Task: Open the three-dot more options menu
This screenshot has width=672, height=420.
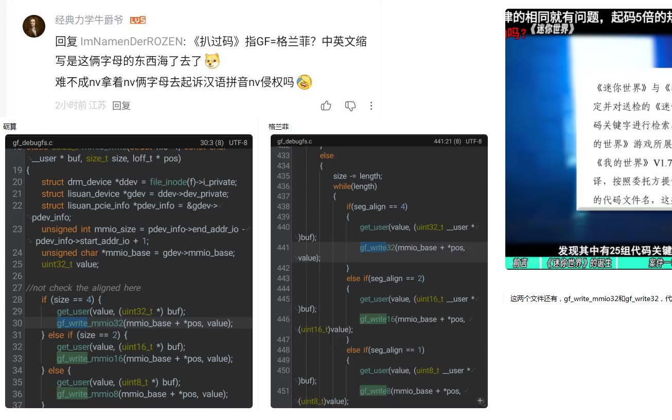Action: pos(371,106)
